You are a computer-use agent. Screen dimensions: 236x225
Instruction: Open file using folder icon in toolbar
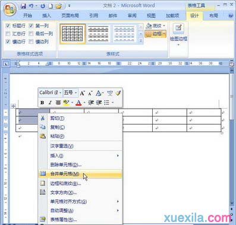pos(59,6)
